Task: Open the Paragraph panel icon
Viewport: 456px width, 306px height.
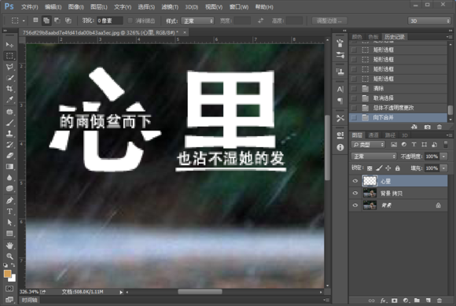Action: [340, 101]
